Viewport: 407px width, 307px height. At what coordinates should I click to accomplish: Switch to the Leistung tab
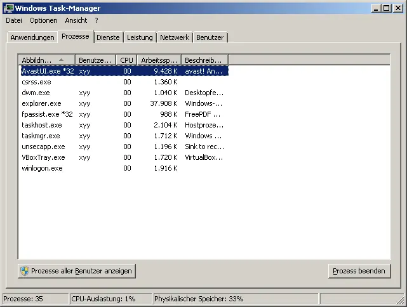(140, 37)
